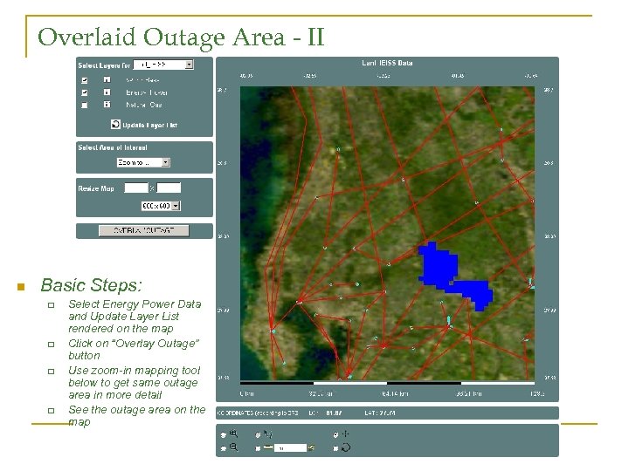Select the pan tool radio button
Image resolution: width=629 pixels, height=471 pixels.
(x=335, y=434)
